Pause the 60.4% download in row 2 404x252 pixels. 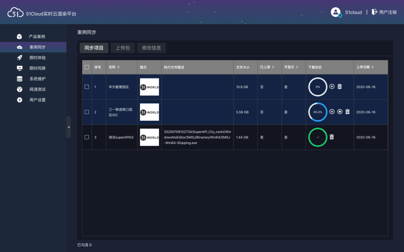click(x=332, y=112)
